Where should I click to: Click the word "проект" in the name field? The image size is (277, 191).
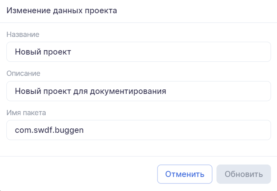[x=56, y=52]
